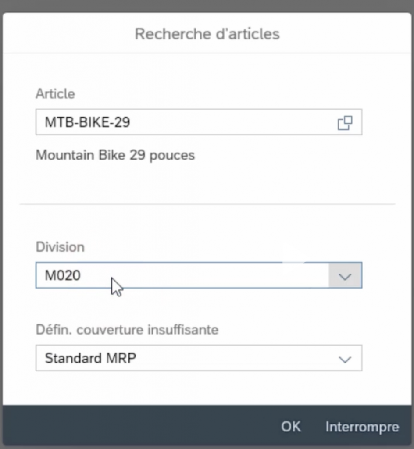Click the MTB-BIKE-29 text value
This screenshot has width=414, height=449.
pos(88,122)
